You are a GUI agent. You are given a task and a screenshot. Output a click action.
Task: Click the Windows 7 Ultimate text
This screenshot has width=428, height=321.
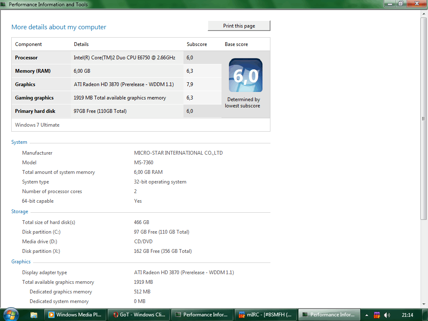point(37,125)
